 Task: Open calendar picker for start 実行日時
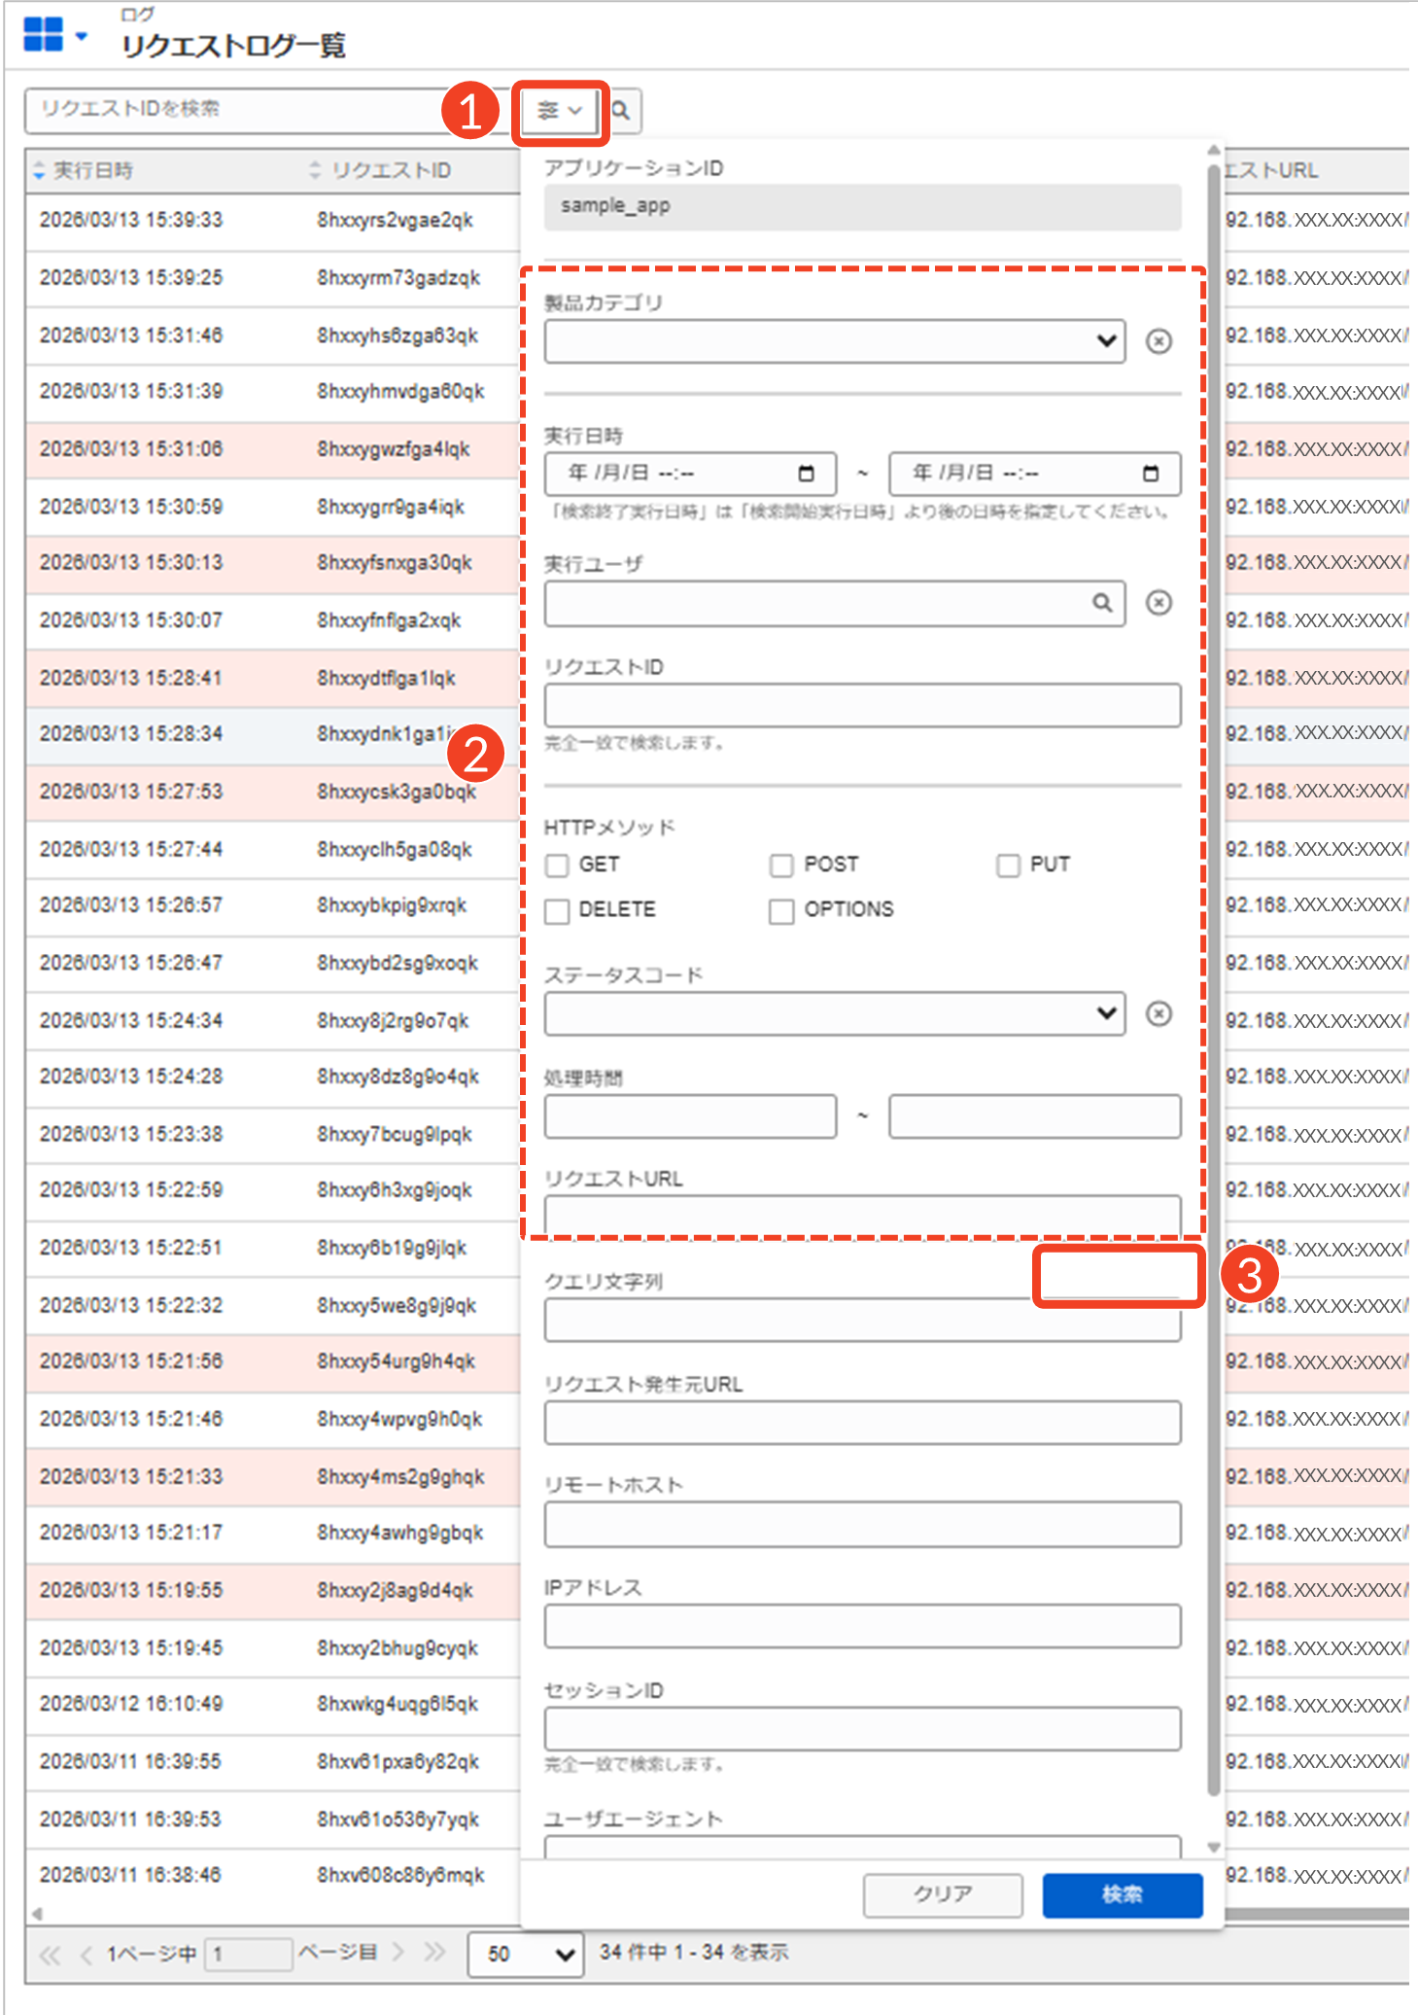pyautogui.click(x=806, y=474)
